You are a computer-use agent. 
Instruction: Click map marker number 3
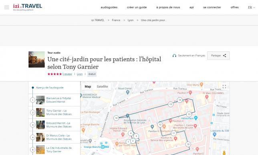pyautogui.click(x=136, y=136)
